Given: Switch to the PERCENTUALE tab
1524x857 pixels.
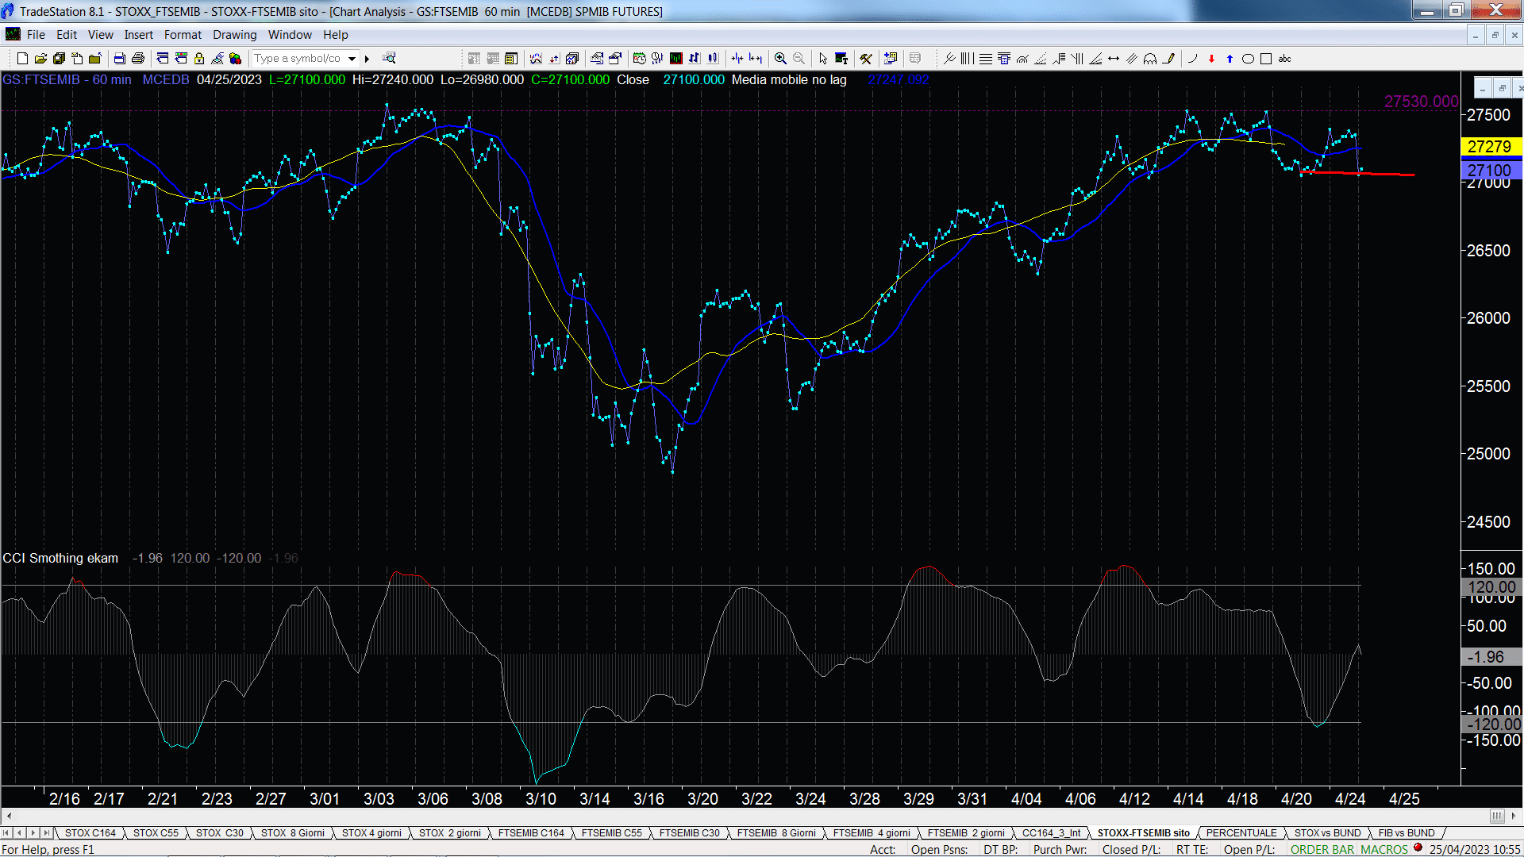Looking at the screenshot, I should click(x=1241, y=832).
